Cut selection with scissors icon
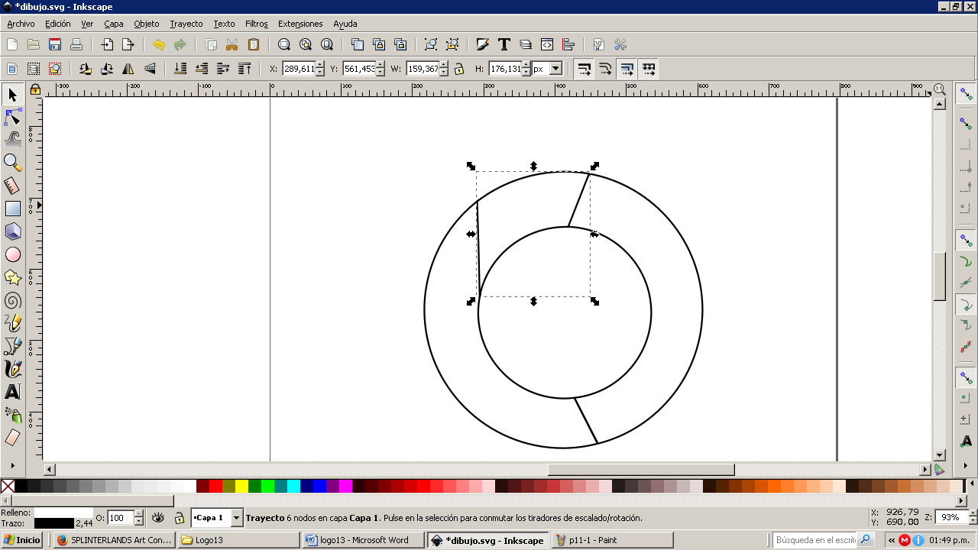This screenshot has width=978, height=550. click(232, 44)
